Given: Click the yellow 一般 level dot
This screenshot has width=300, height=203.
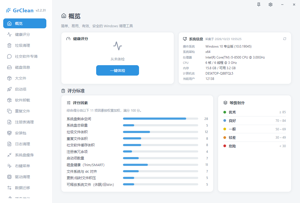Looking at the screenshot, I should click(x=225, y=129).
